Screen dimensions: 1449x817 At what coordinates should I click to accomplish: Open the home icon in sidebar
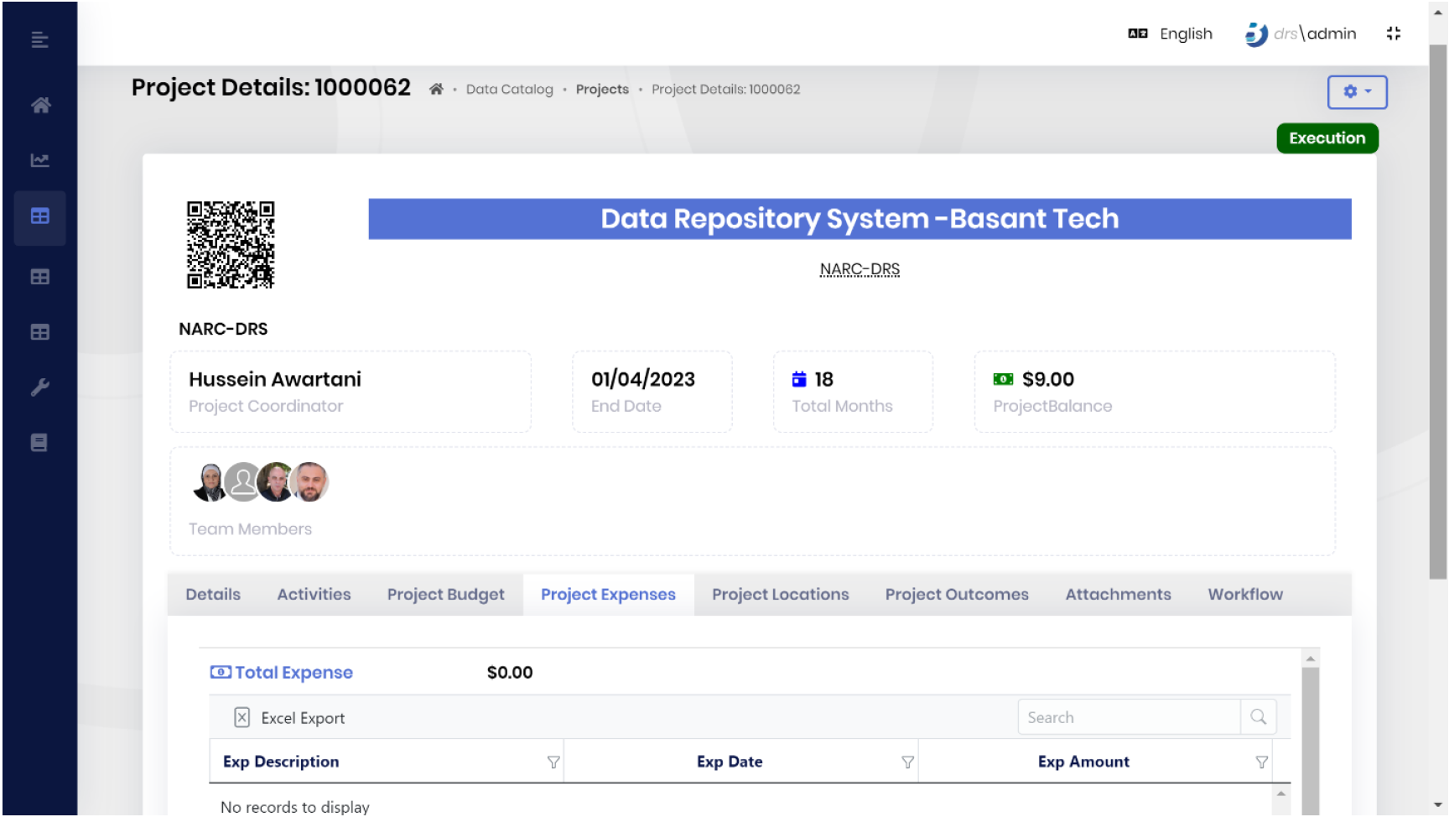pyautogui.click(x=40, y=105)
